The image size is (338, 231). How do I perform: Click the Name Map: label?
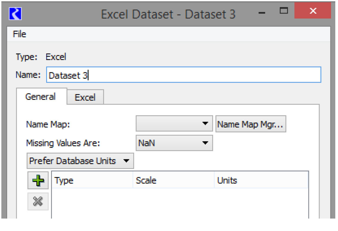[48, 124]
